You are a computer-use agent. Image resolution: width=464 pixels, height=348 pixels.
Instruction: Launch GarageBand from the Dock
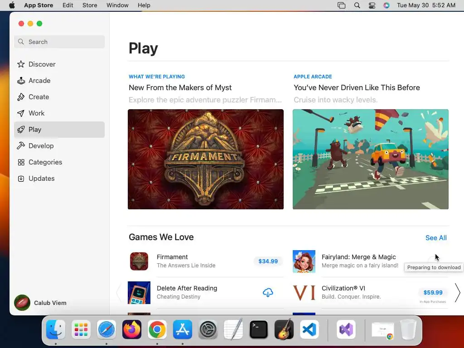tap(284, 329)
